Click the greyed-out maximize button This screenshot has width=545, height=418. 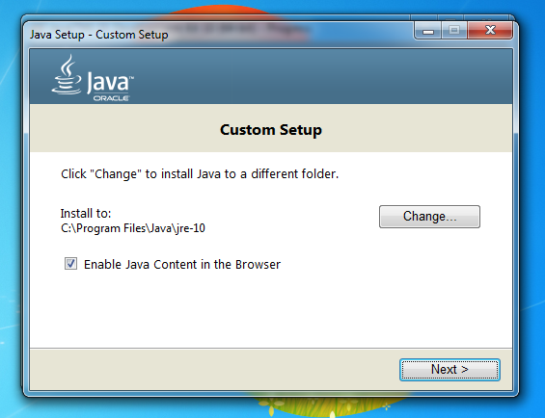(454, 30)
